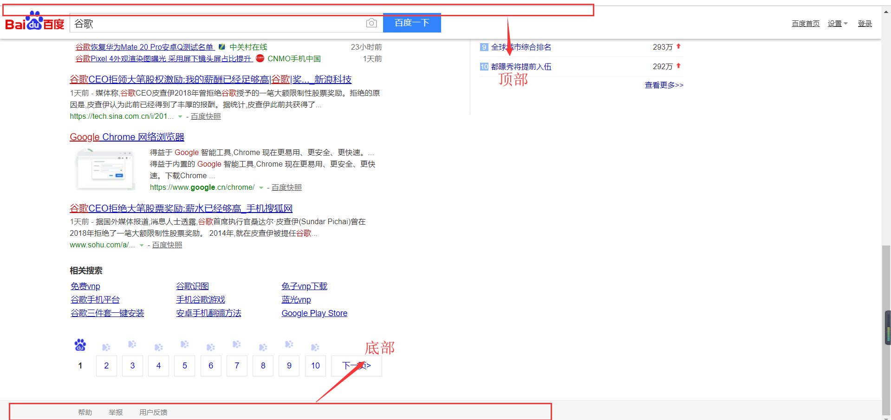Open related search 手机谷歌游戏
The width and height of the screenshot is (891, 420).
coord(201,300)
